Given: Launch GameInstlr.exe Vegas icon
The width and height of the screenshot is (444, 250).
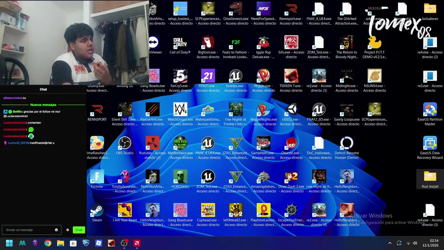Looking at the screenshot, I should click(264, 148).
